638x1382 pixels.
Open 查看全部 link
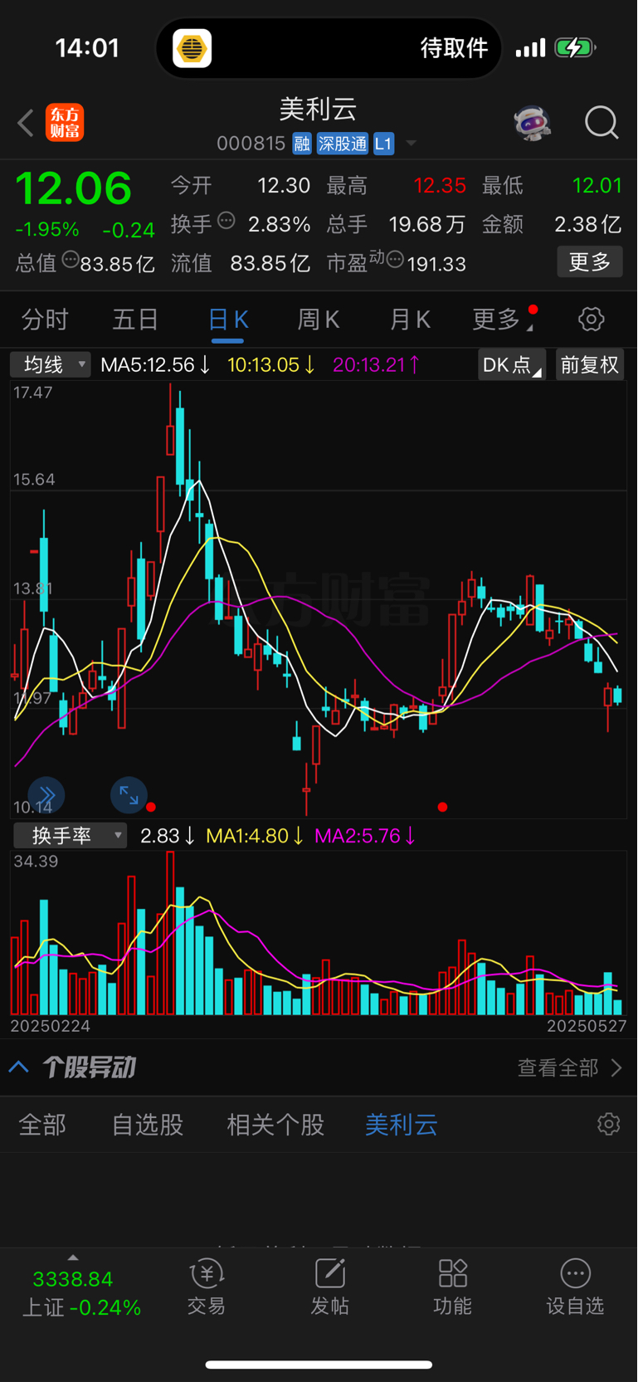[x=570, y=1067]
